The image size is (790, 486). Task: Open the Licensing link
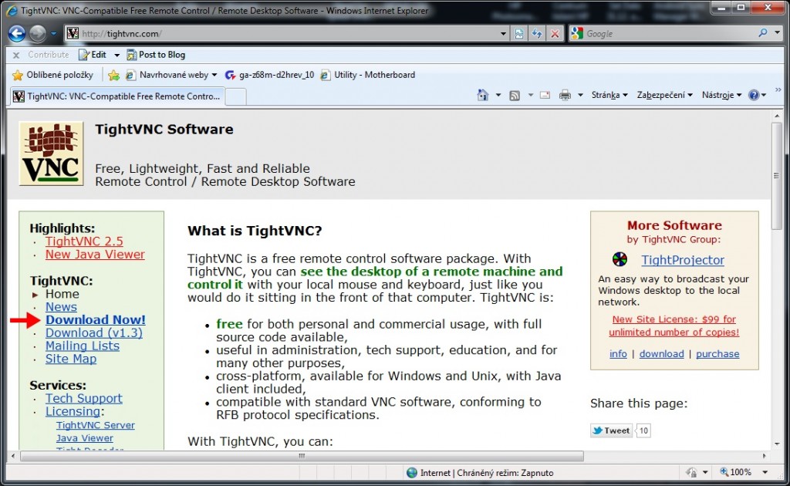pos(73,411)
